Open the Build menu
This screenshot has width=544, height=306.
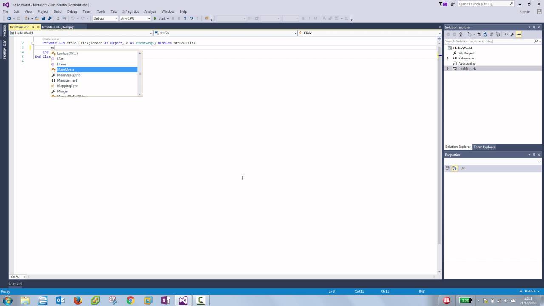pos(57,11)
